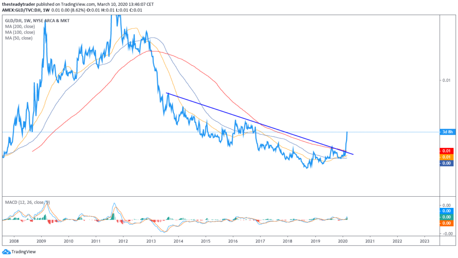
Task: Click the 3d 8h countdown price label
Action: [x=447, y=132]
